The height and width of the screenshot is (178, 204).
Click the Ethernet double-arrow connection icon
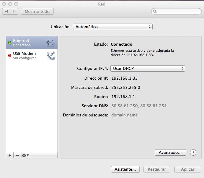[50, 43]
